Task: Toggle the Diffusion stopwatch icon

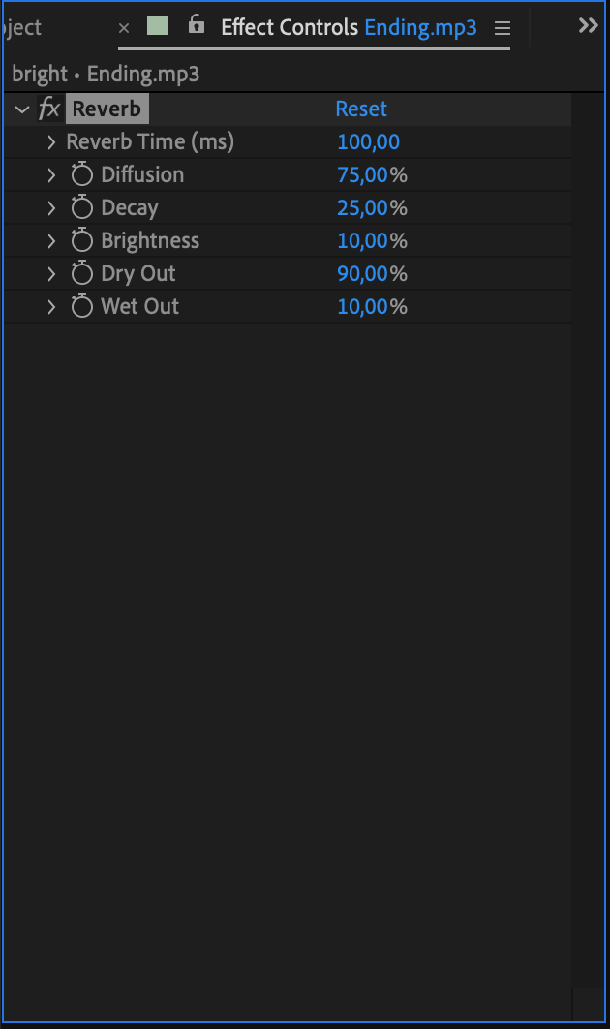Action: pos(82,175)
